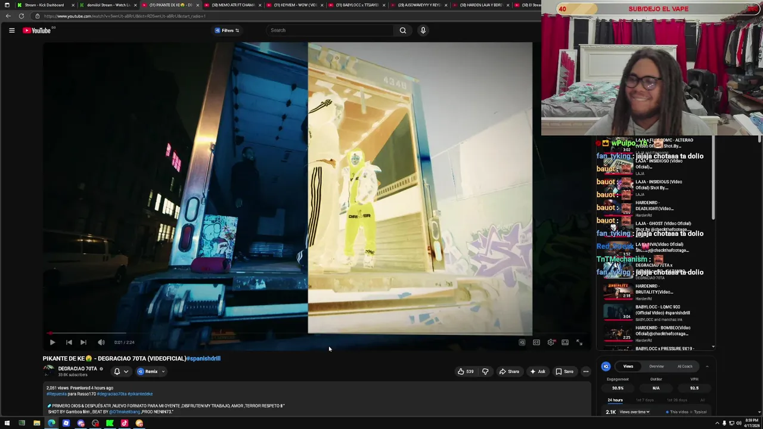Share the video
Image resolution: width=763 pixels, height=429 pixels.
pos(510,372)
